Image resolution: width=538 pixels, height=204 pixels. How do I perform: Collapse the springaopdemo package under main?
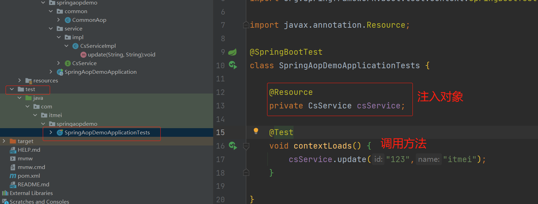point(43,3)
